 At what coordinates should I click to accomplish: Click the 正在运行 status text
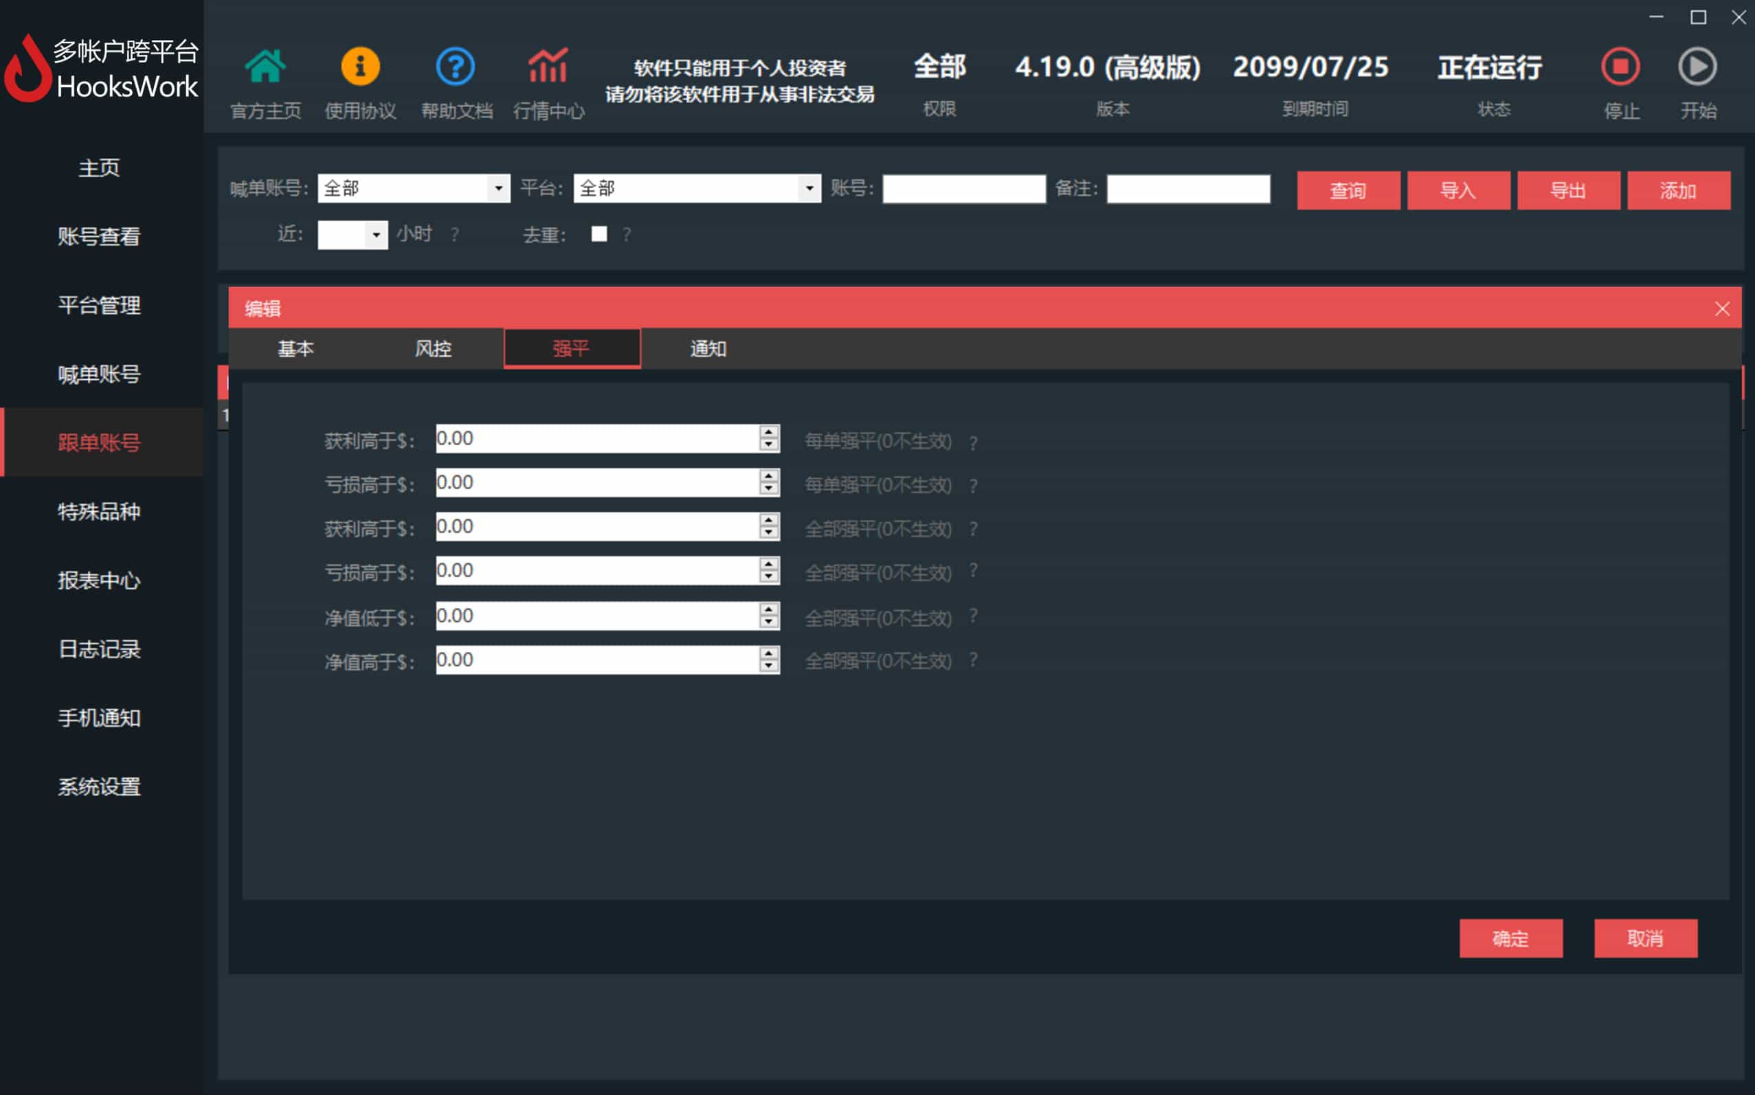coord(1490,67)
